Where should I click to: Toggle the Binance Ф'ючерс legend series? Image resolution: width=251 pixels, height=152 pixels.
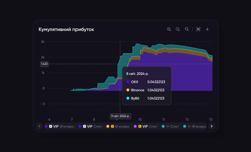(120, 126)
